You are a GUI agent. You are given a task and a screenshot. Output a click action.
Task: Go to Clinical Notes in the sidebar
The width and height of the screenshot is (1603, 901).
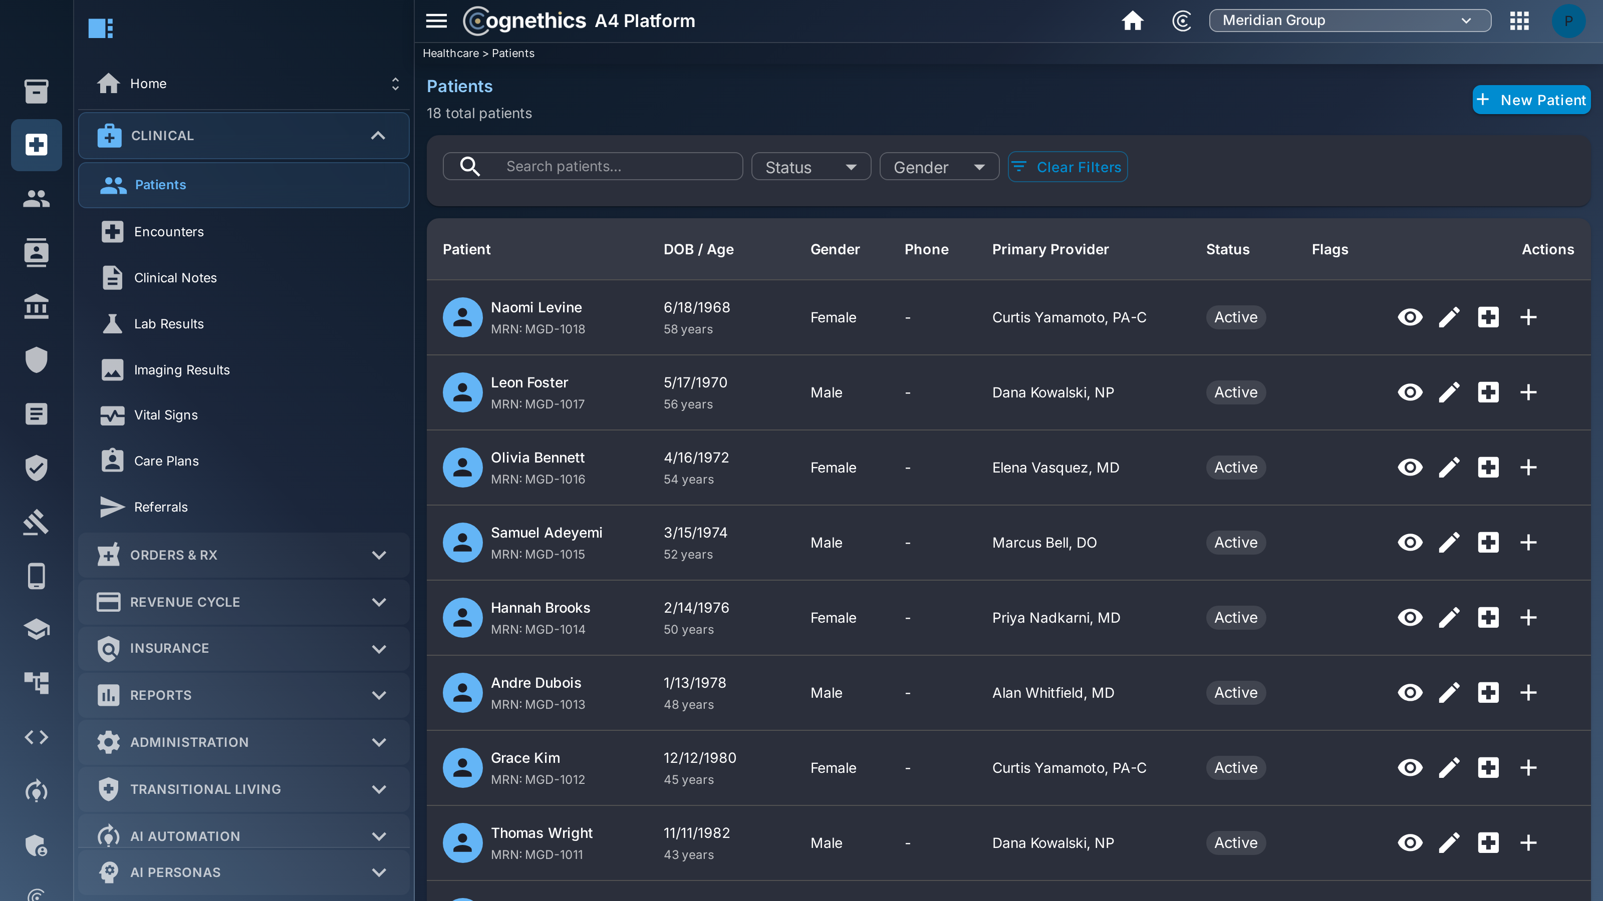click(x=243, y=278)
